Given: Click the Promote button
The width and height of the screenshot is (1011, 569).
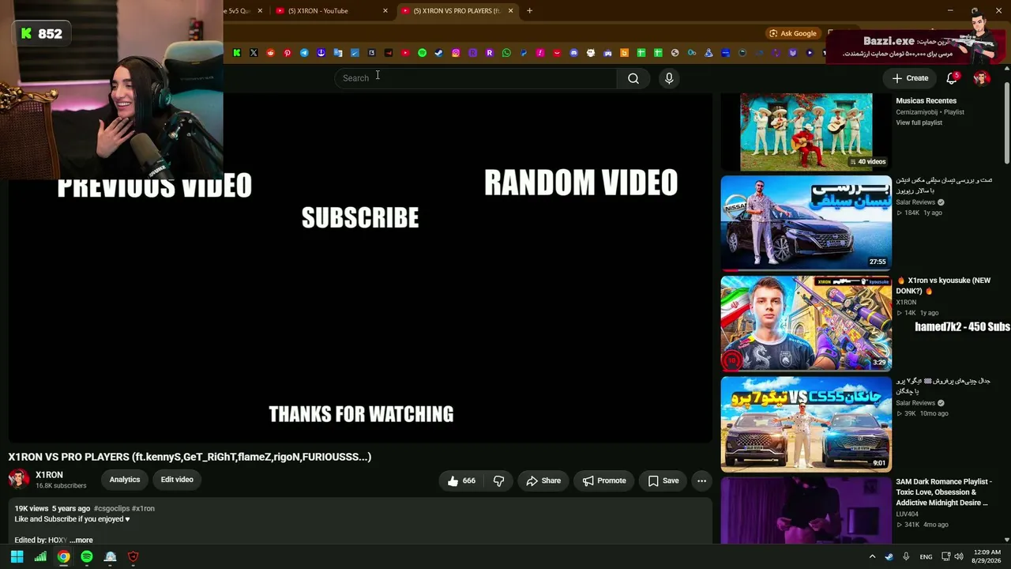Looking at the screenshot, I should [604, 480].
